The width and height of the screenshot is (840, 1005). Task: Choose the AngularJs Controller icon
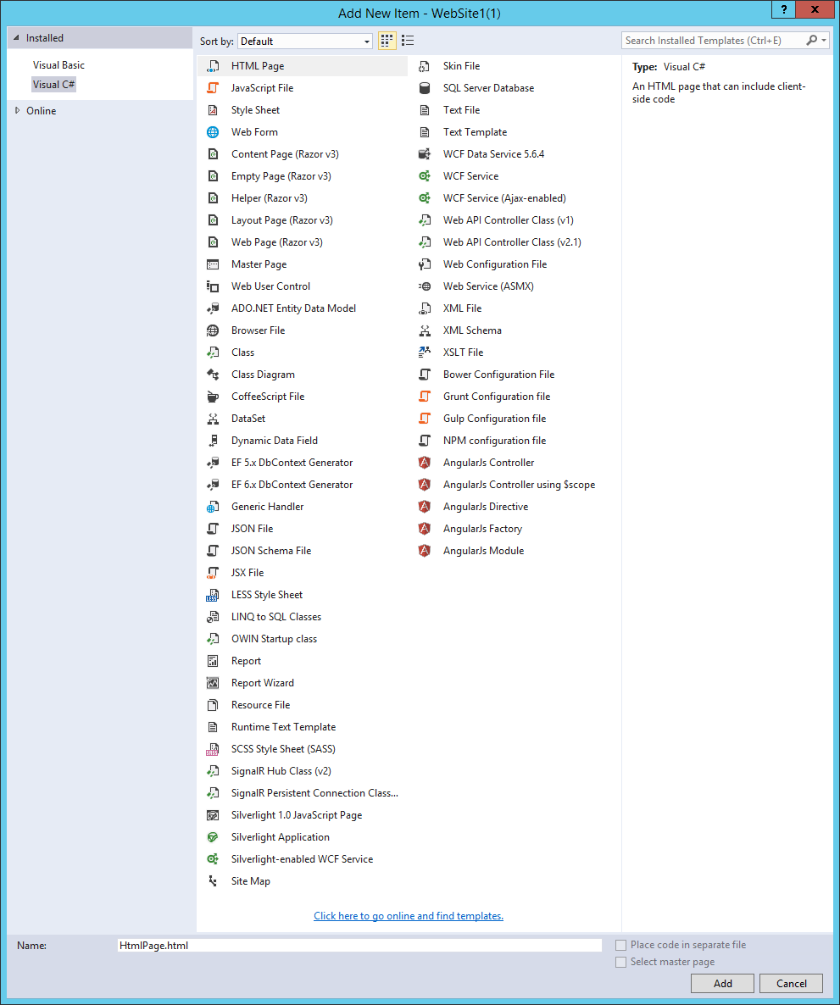(425, 463)
